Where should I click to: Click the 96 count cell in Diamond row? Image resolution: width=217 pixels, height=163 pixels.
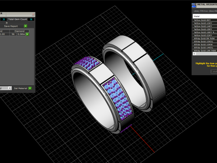[13, 34]
